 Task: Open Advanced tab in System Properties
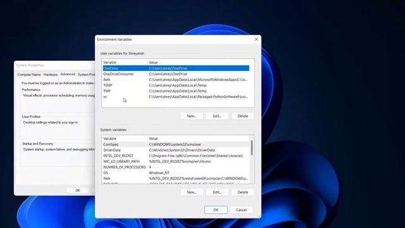(x=68, y=74)
